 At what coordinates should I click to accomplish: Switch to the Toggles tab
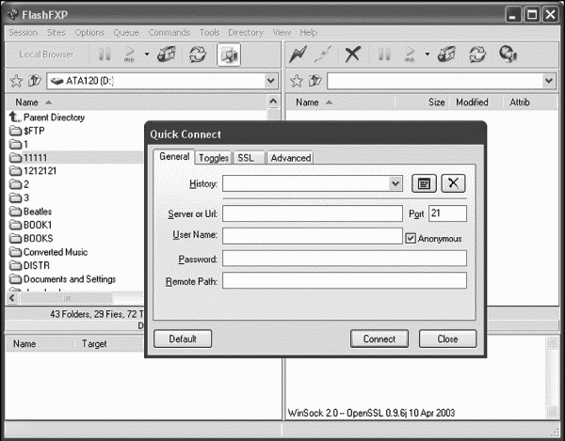point(213,158)
